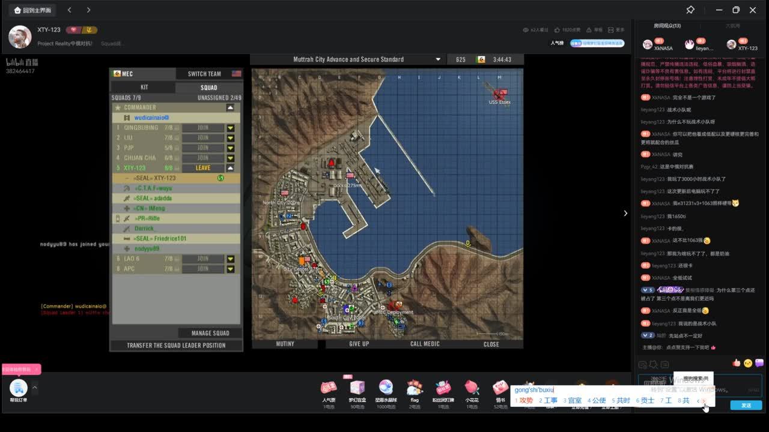
Task: Report the stream via the warning icon
Action: (595, 29)
